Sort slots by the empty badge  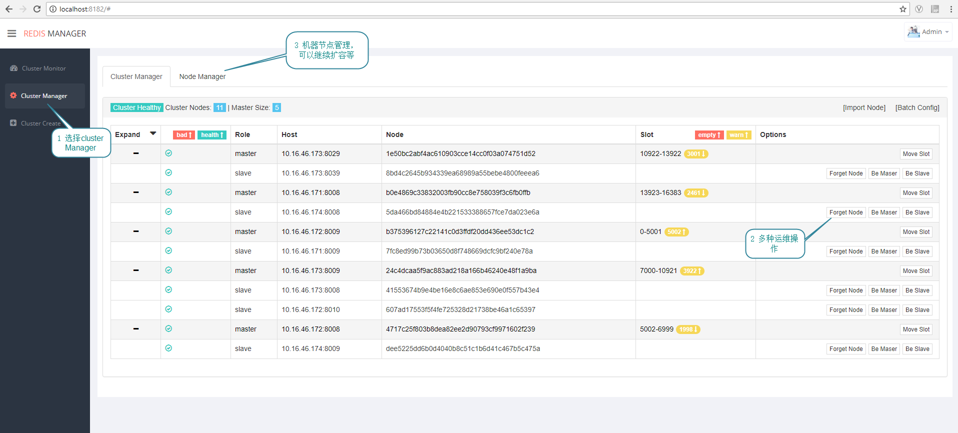(x=709, y=135)
